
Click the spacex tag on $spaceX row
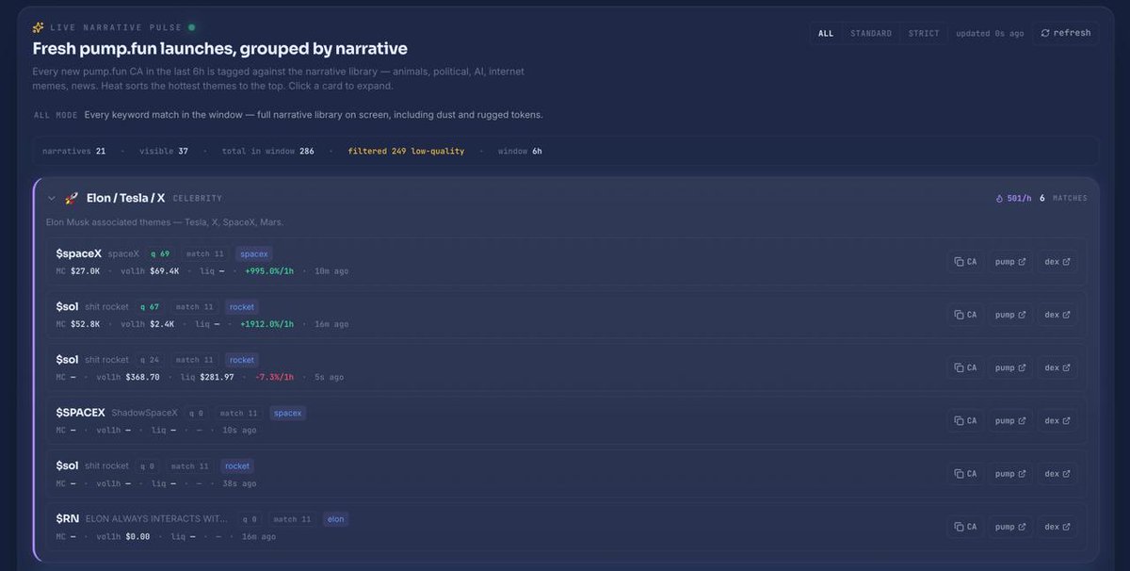(x=254, y=253)
